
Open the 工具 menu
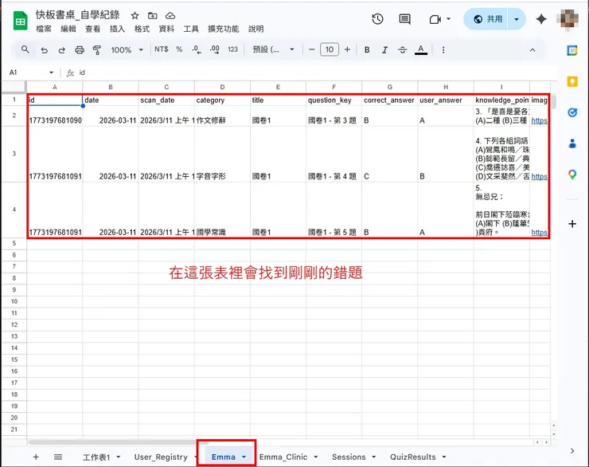point(191,29)
